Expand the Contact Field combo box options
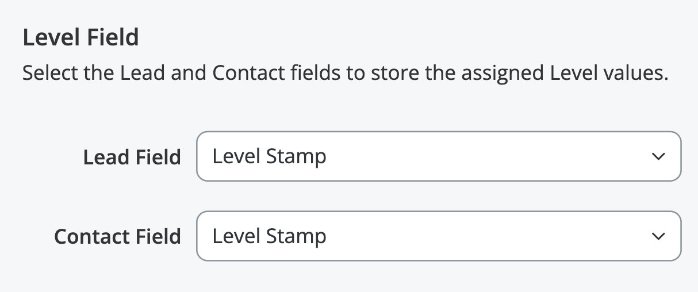The height and width of the screenshot is (292, 698). pos(439,236)
